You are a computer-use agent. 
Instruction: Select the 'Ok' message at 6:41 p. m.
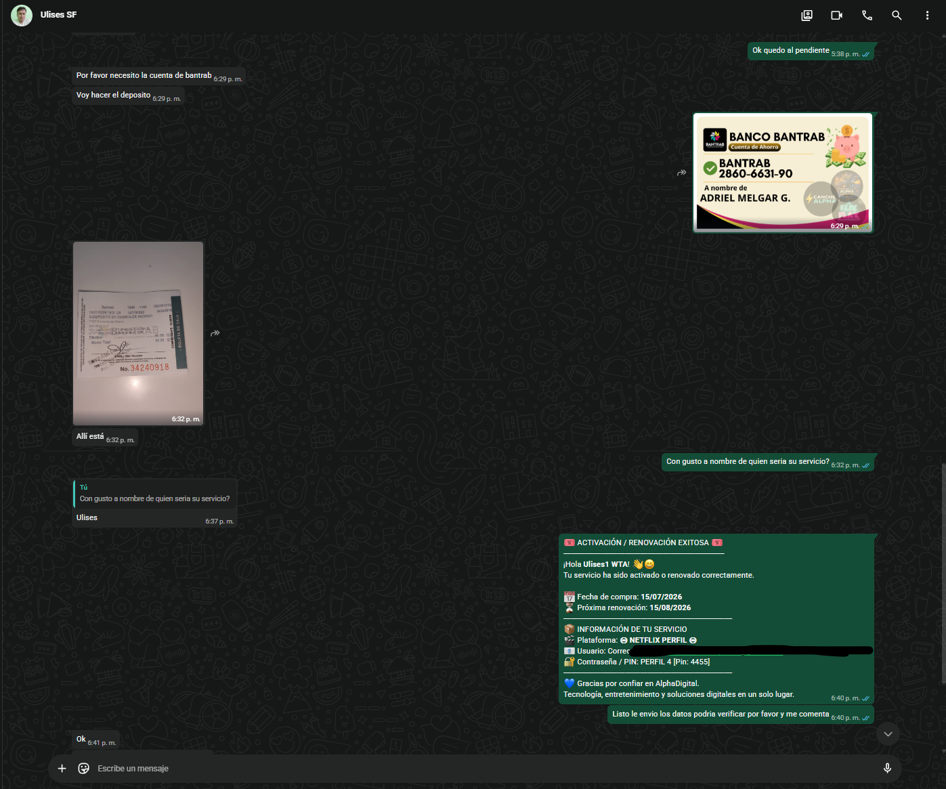pyautogui.click(x=81, y=740)
